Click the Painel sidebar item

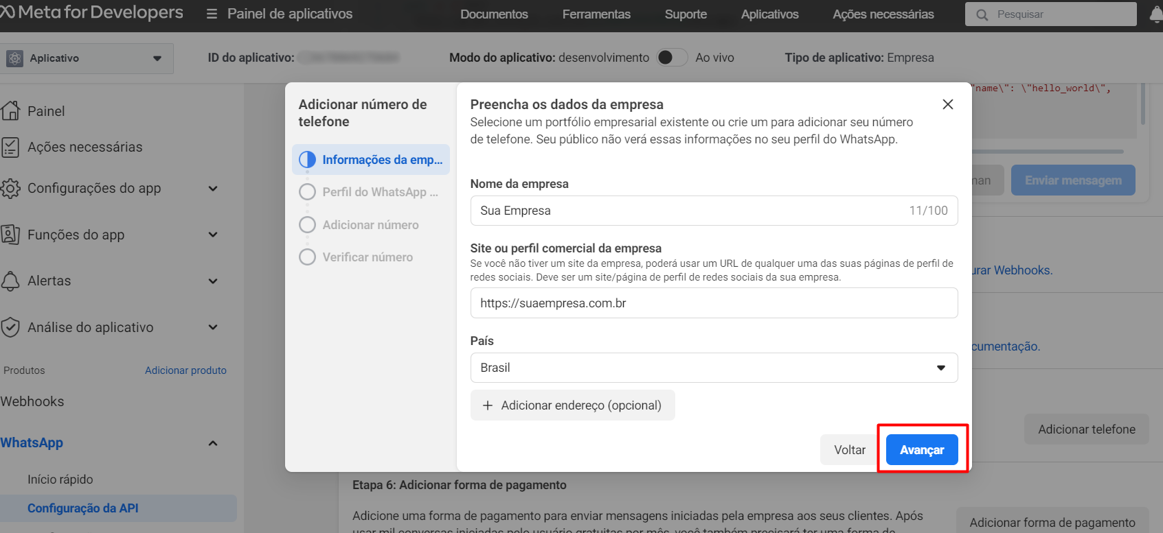point(46,111)
